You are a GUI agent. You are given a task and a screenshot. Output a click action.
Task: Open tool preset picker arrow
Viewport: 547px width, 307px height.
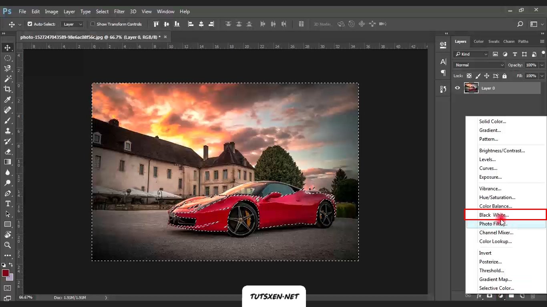click(x=20, y=24)
